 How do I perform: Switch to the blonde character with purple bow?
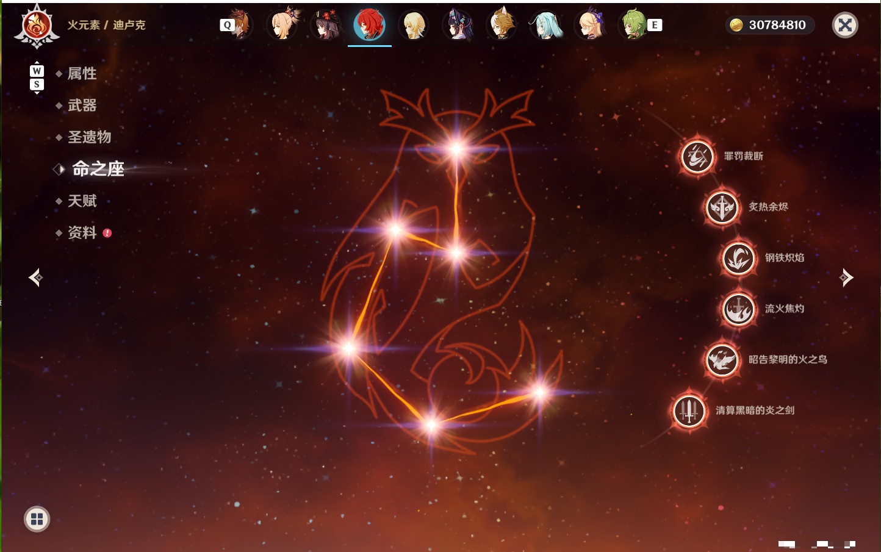pos(589,25)
